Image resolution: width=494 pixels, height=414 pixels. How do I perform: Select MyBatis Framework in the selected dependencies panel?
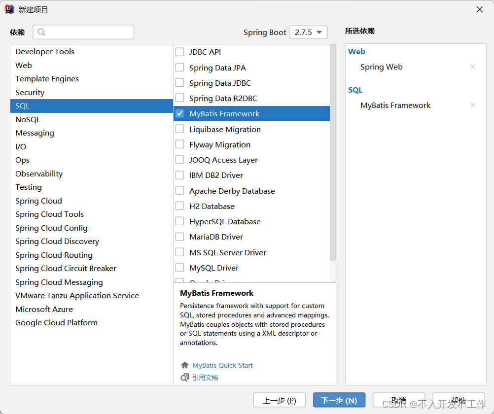[395, 105]
